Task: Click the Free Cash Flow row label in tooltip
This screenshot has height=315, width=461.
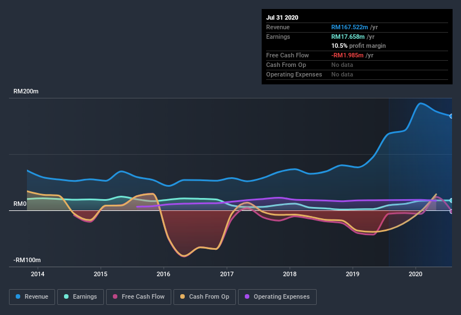Action: [x=287, y=55]
